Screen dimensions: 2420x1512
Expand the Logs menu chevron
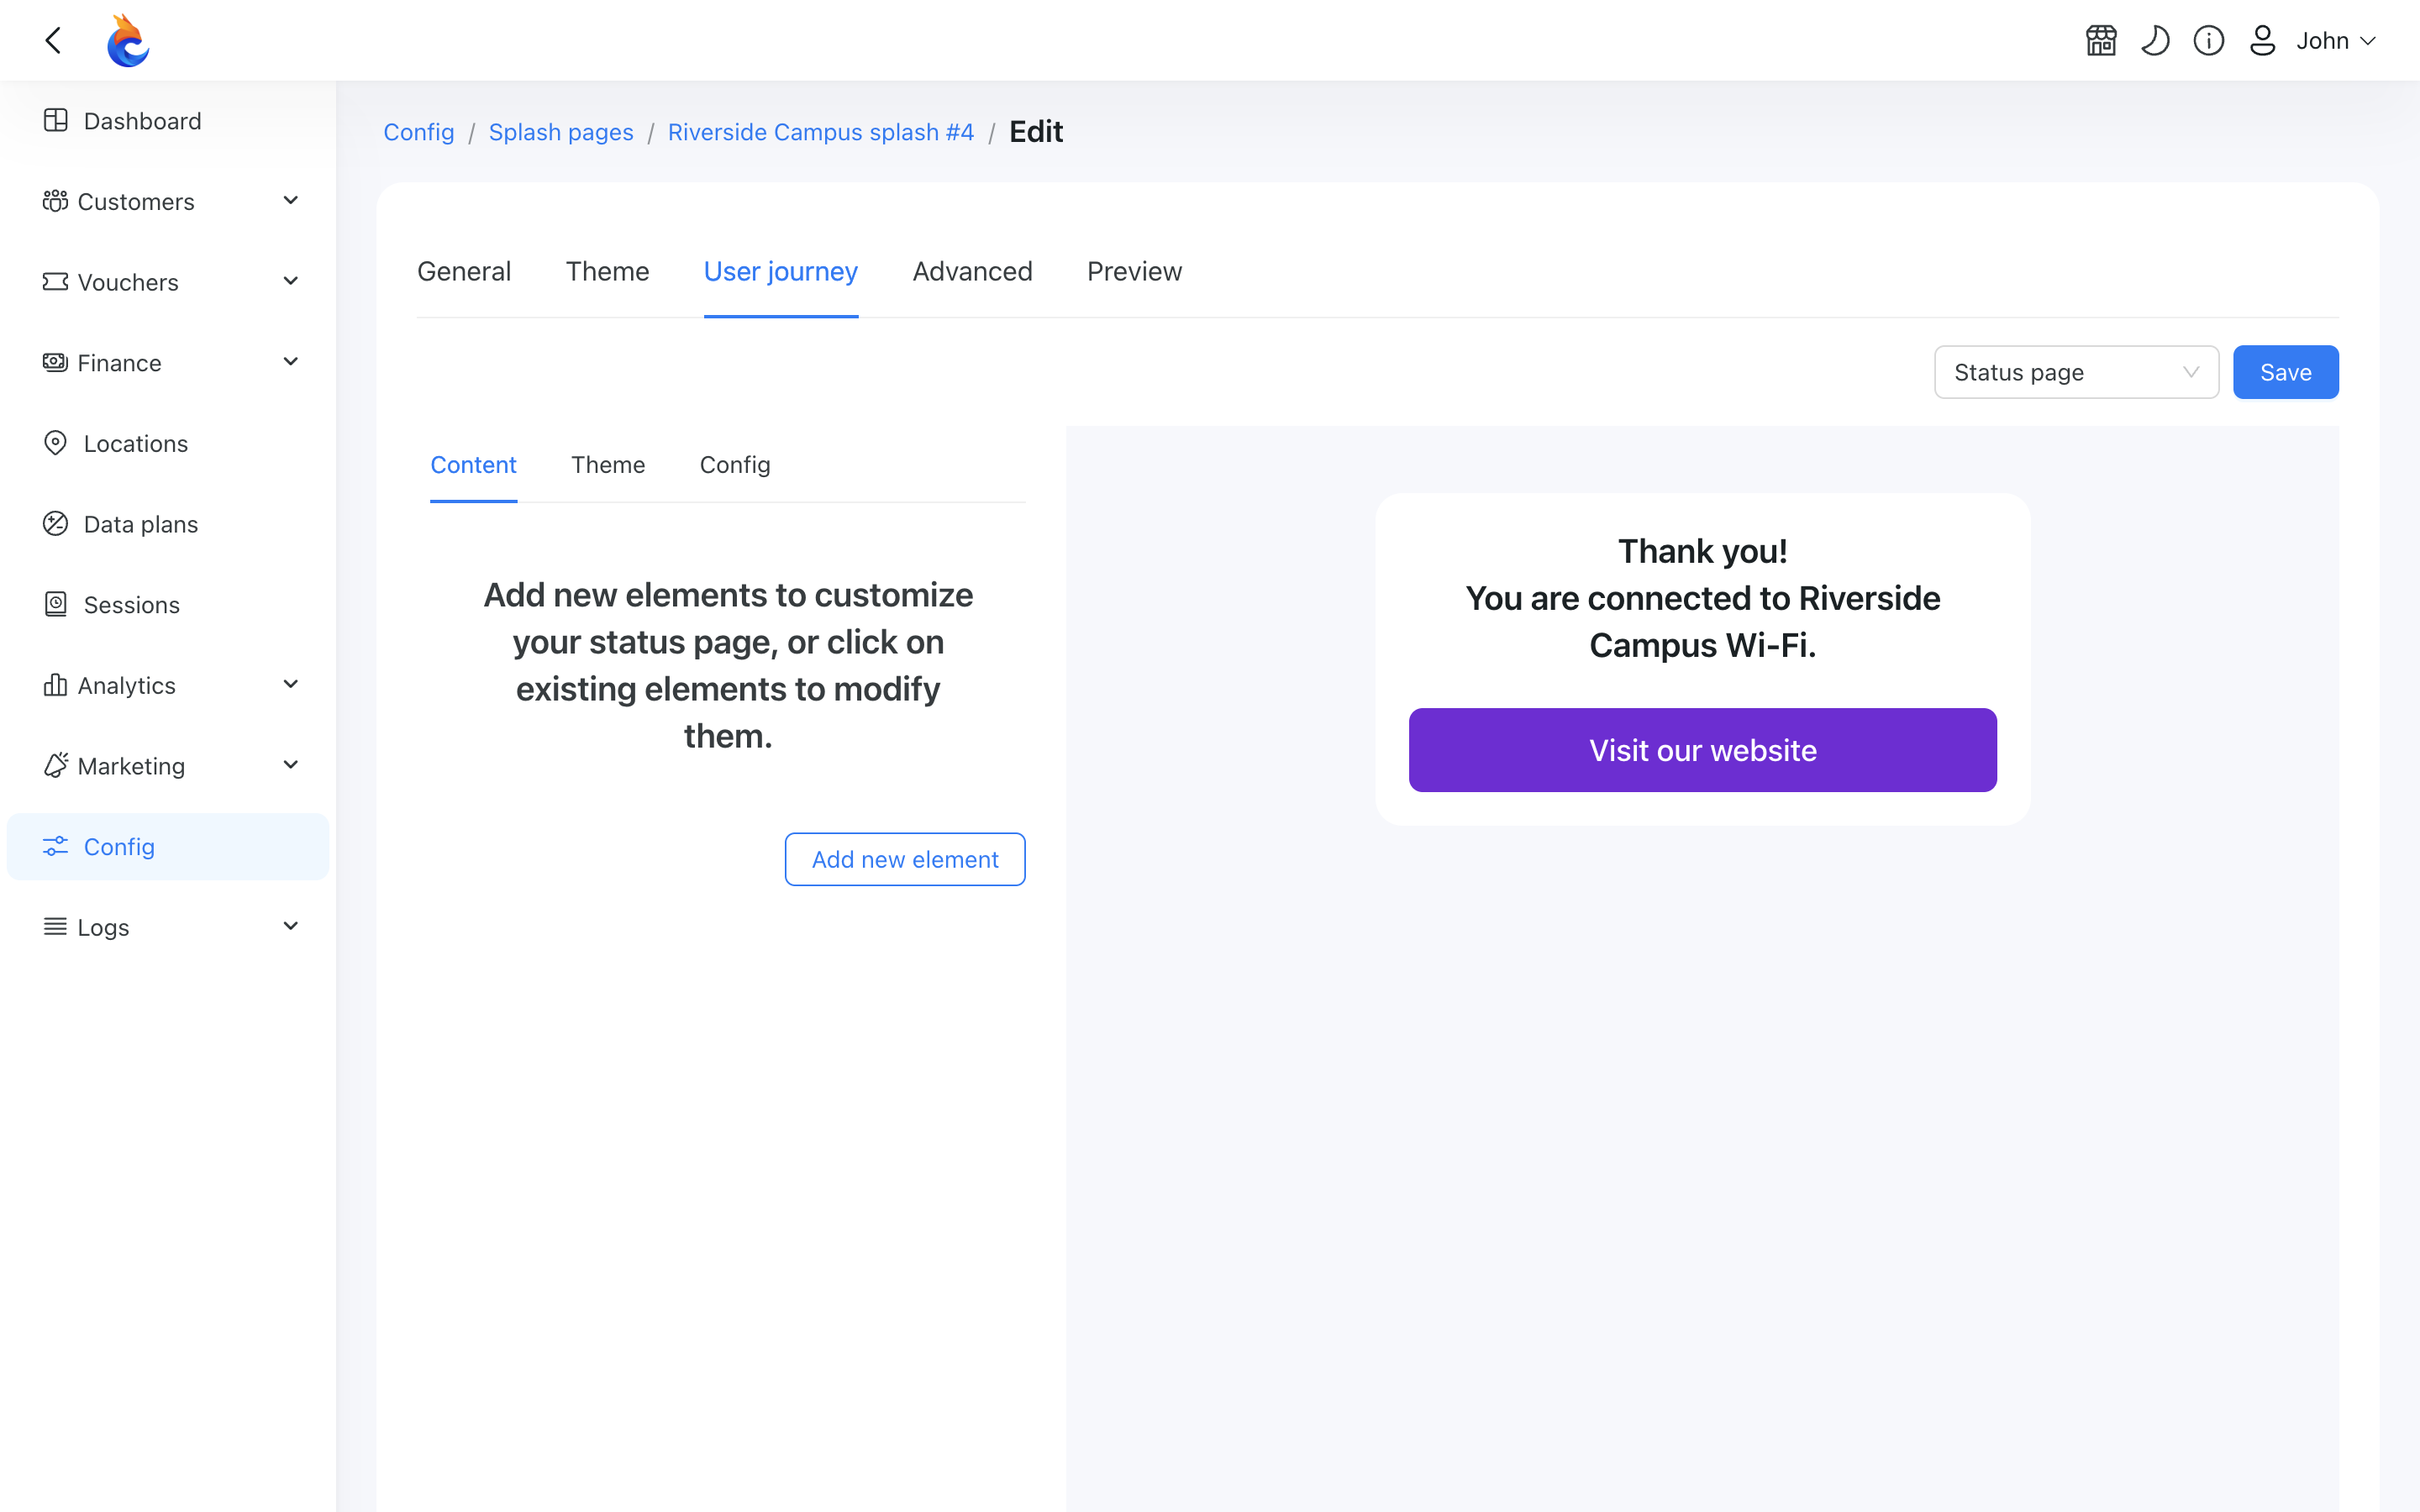[x=291, y=927]
